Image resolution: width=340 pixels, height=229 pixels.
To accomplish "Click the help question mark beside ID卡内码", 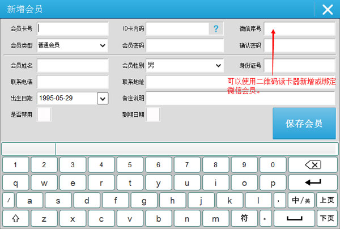I will (215, 29).
